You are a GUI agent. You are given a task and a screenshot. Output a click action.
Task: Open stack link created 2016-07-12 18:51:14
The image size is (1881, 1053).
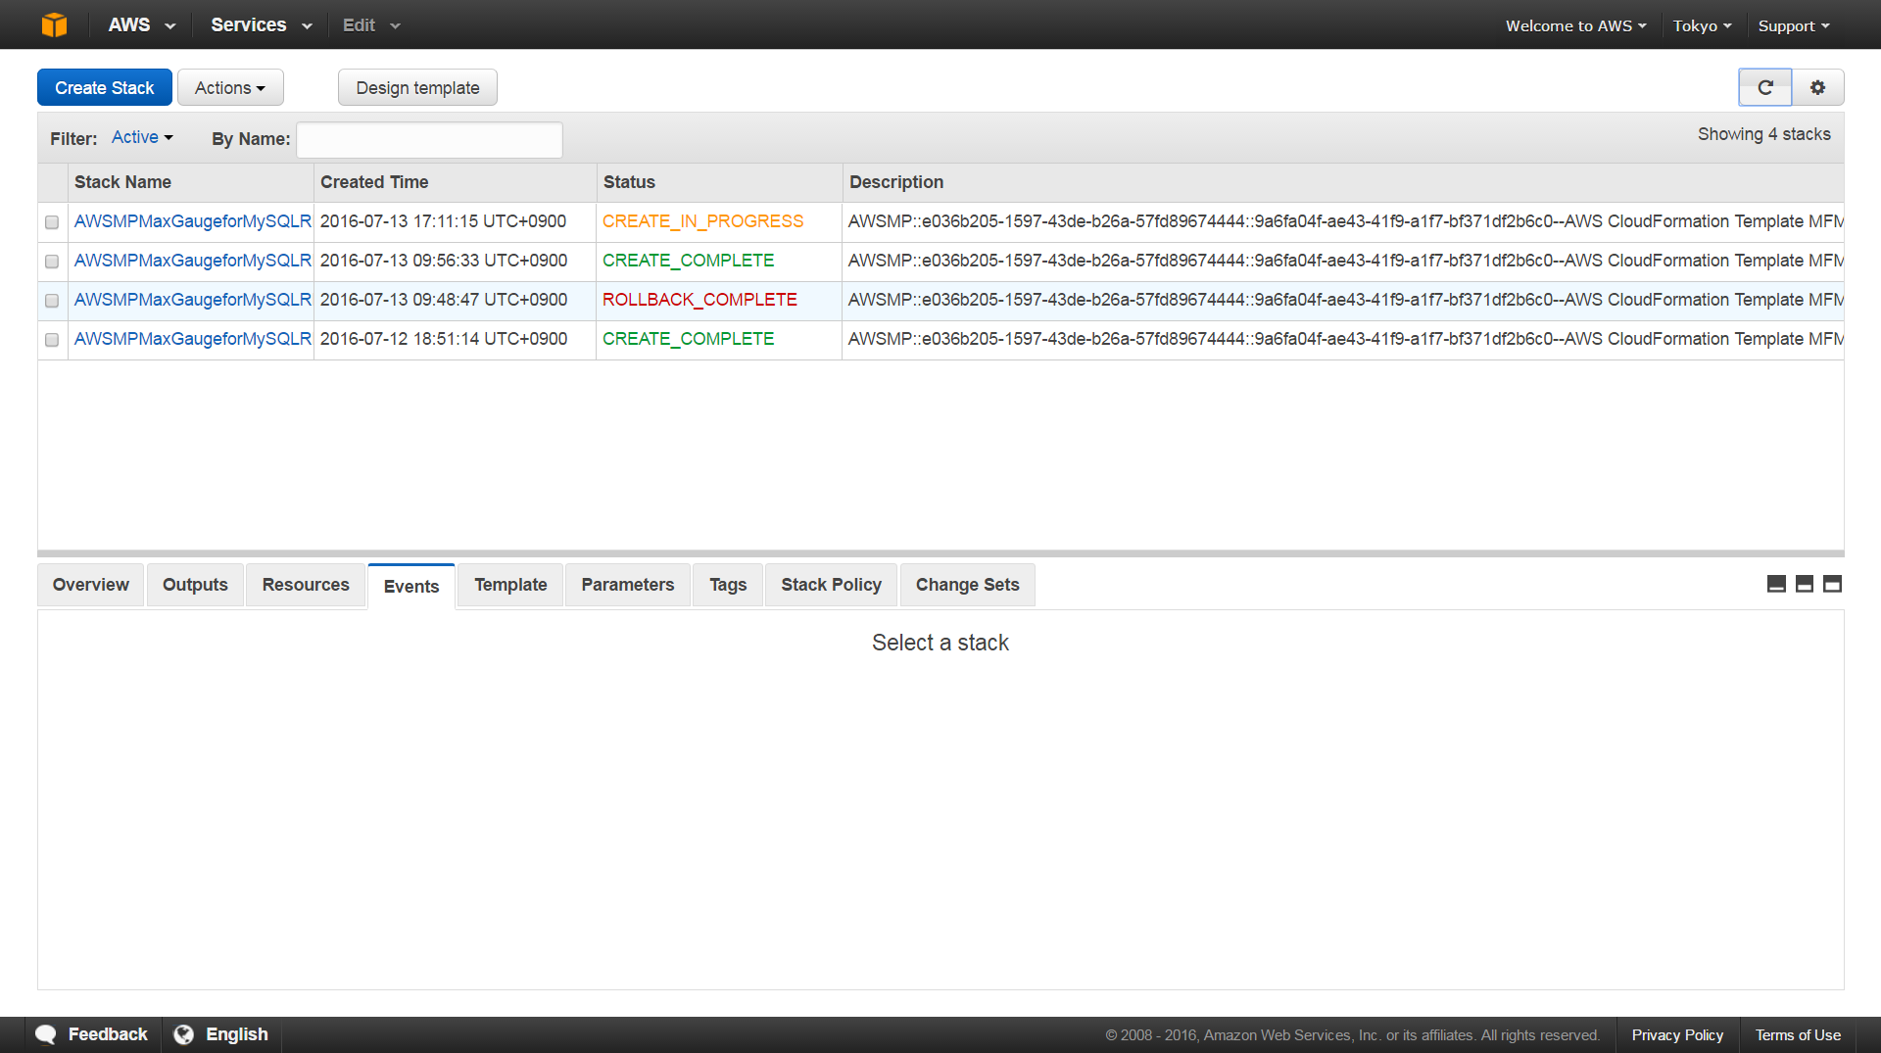tap(193, 339)
